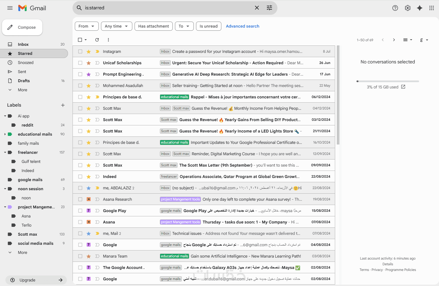Tick the Asana Research email checkbox

[80, 199]
